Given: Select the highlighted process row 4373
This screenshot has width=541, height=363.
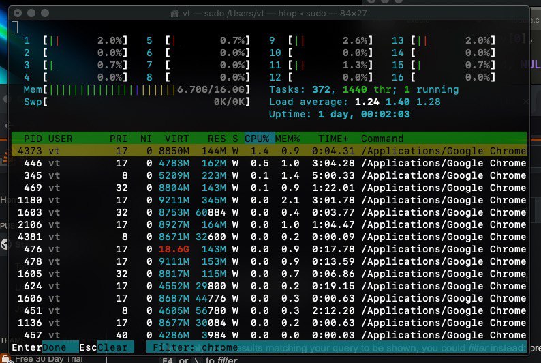Looking at the screenshot, I should pyautogui.click(x=269, y=151).
